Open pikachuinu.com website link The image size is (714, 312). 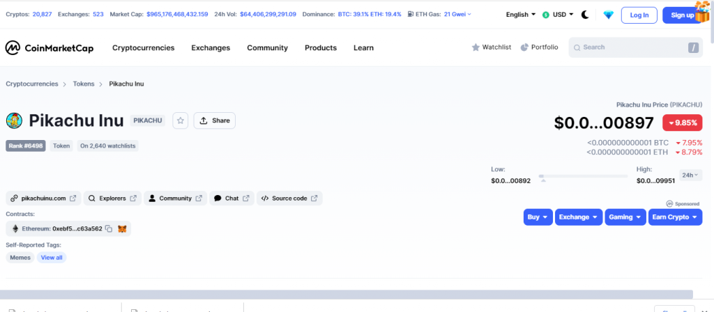(44, 198)
